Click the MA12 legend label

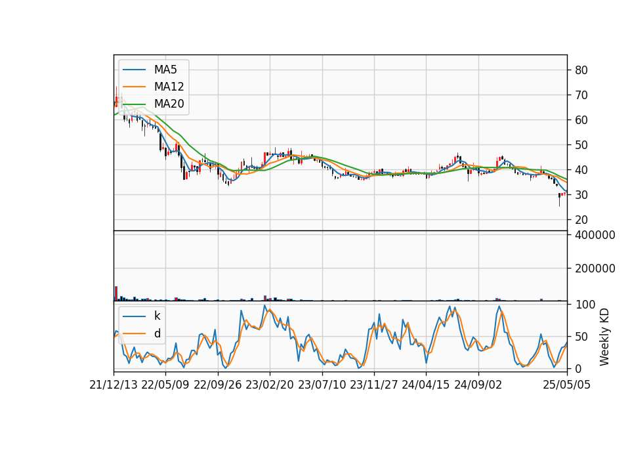[x=169, y=87]
